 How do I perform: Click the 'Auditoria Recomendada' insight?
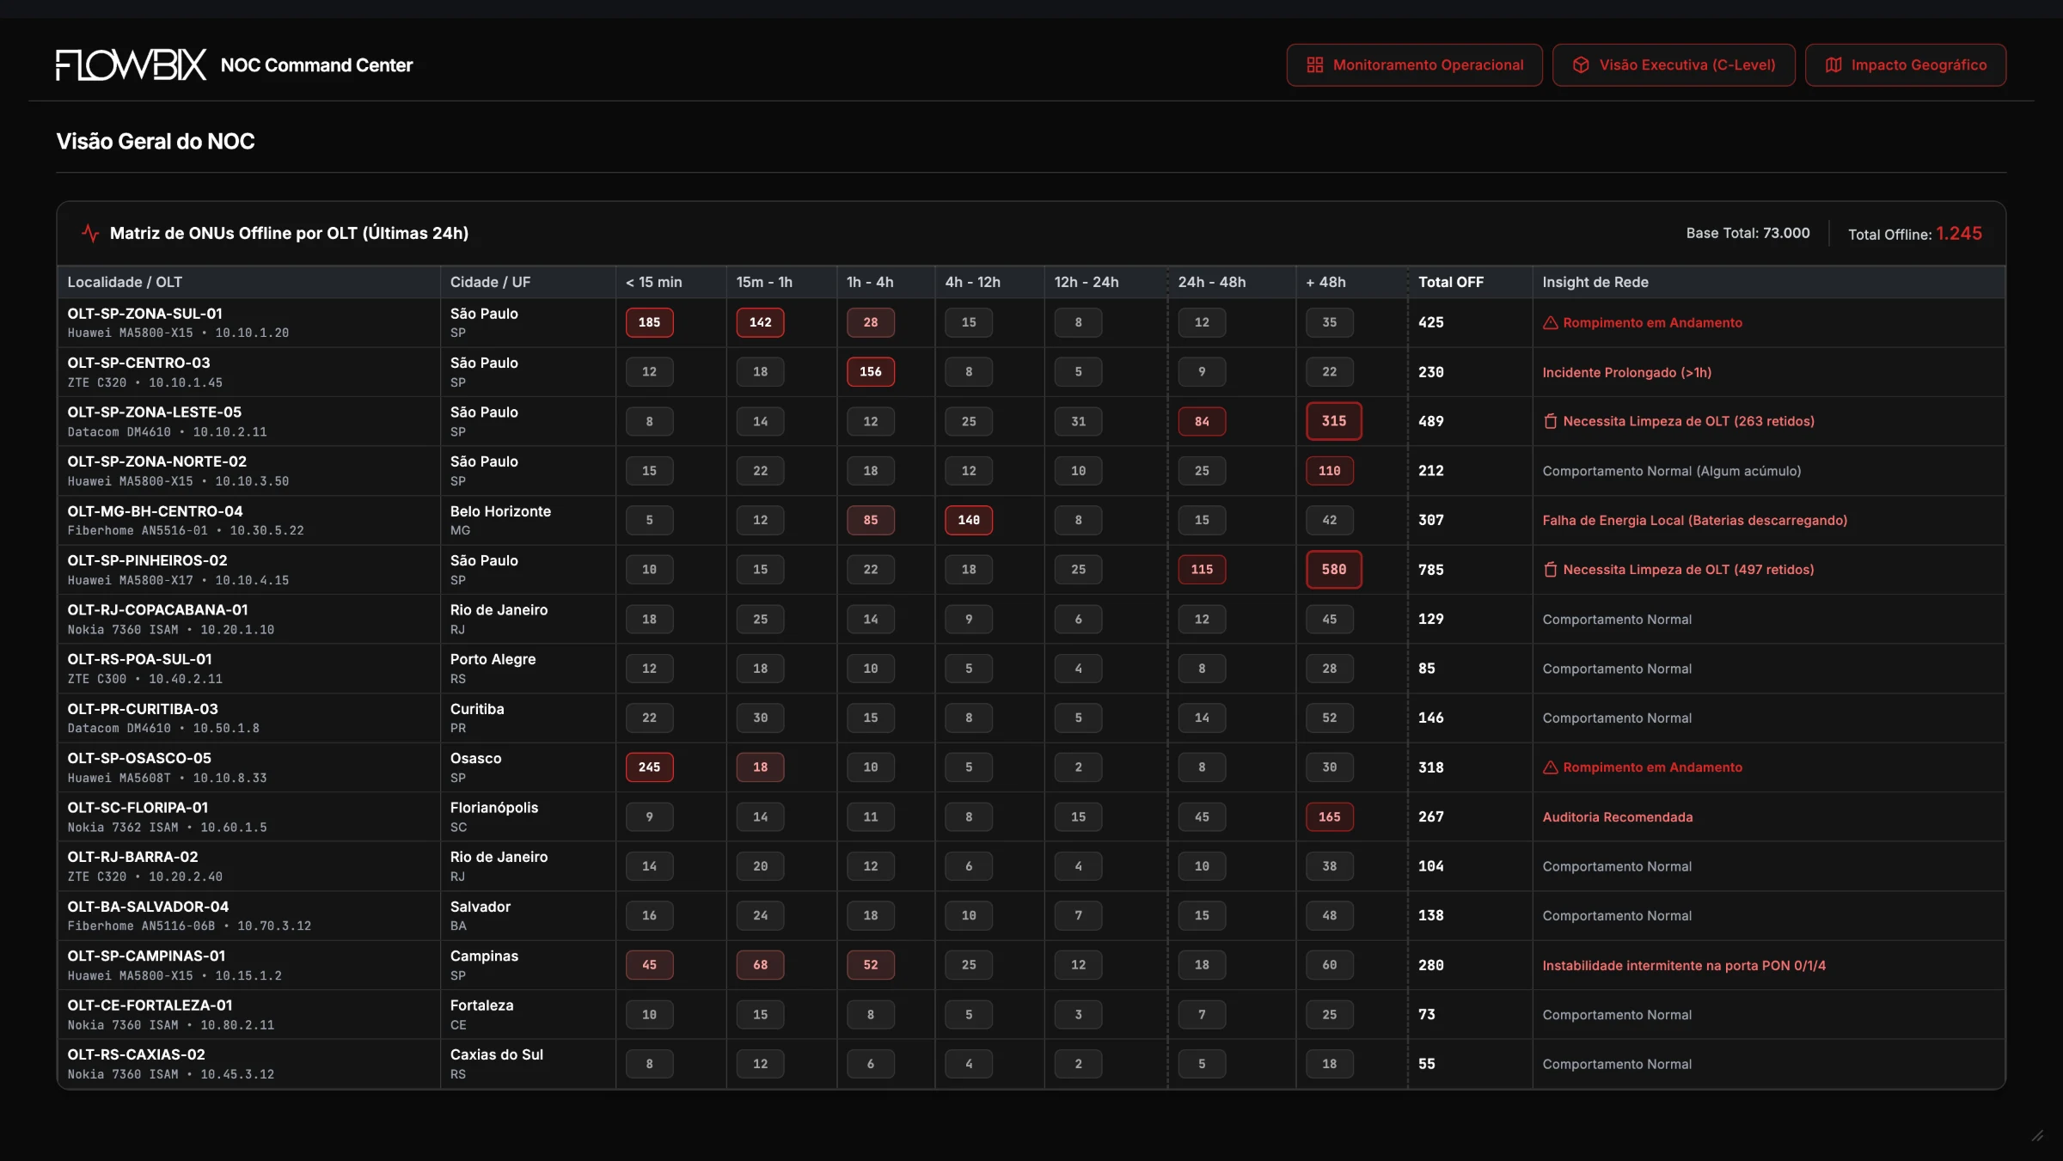1617,817
